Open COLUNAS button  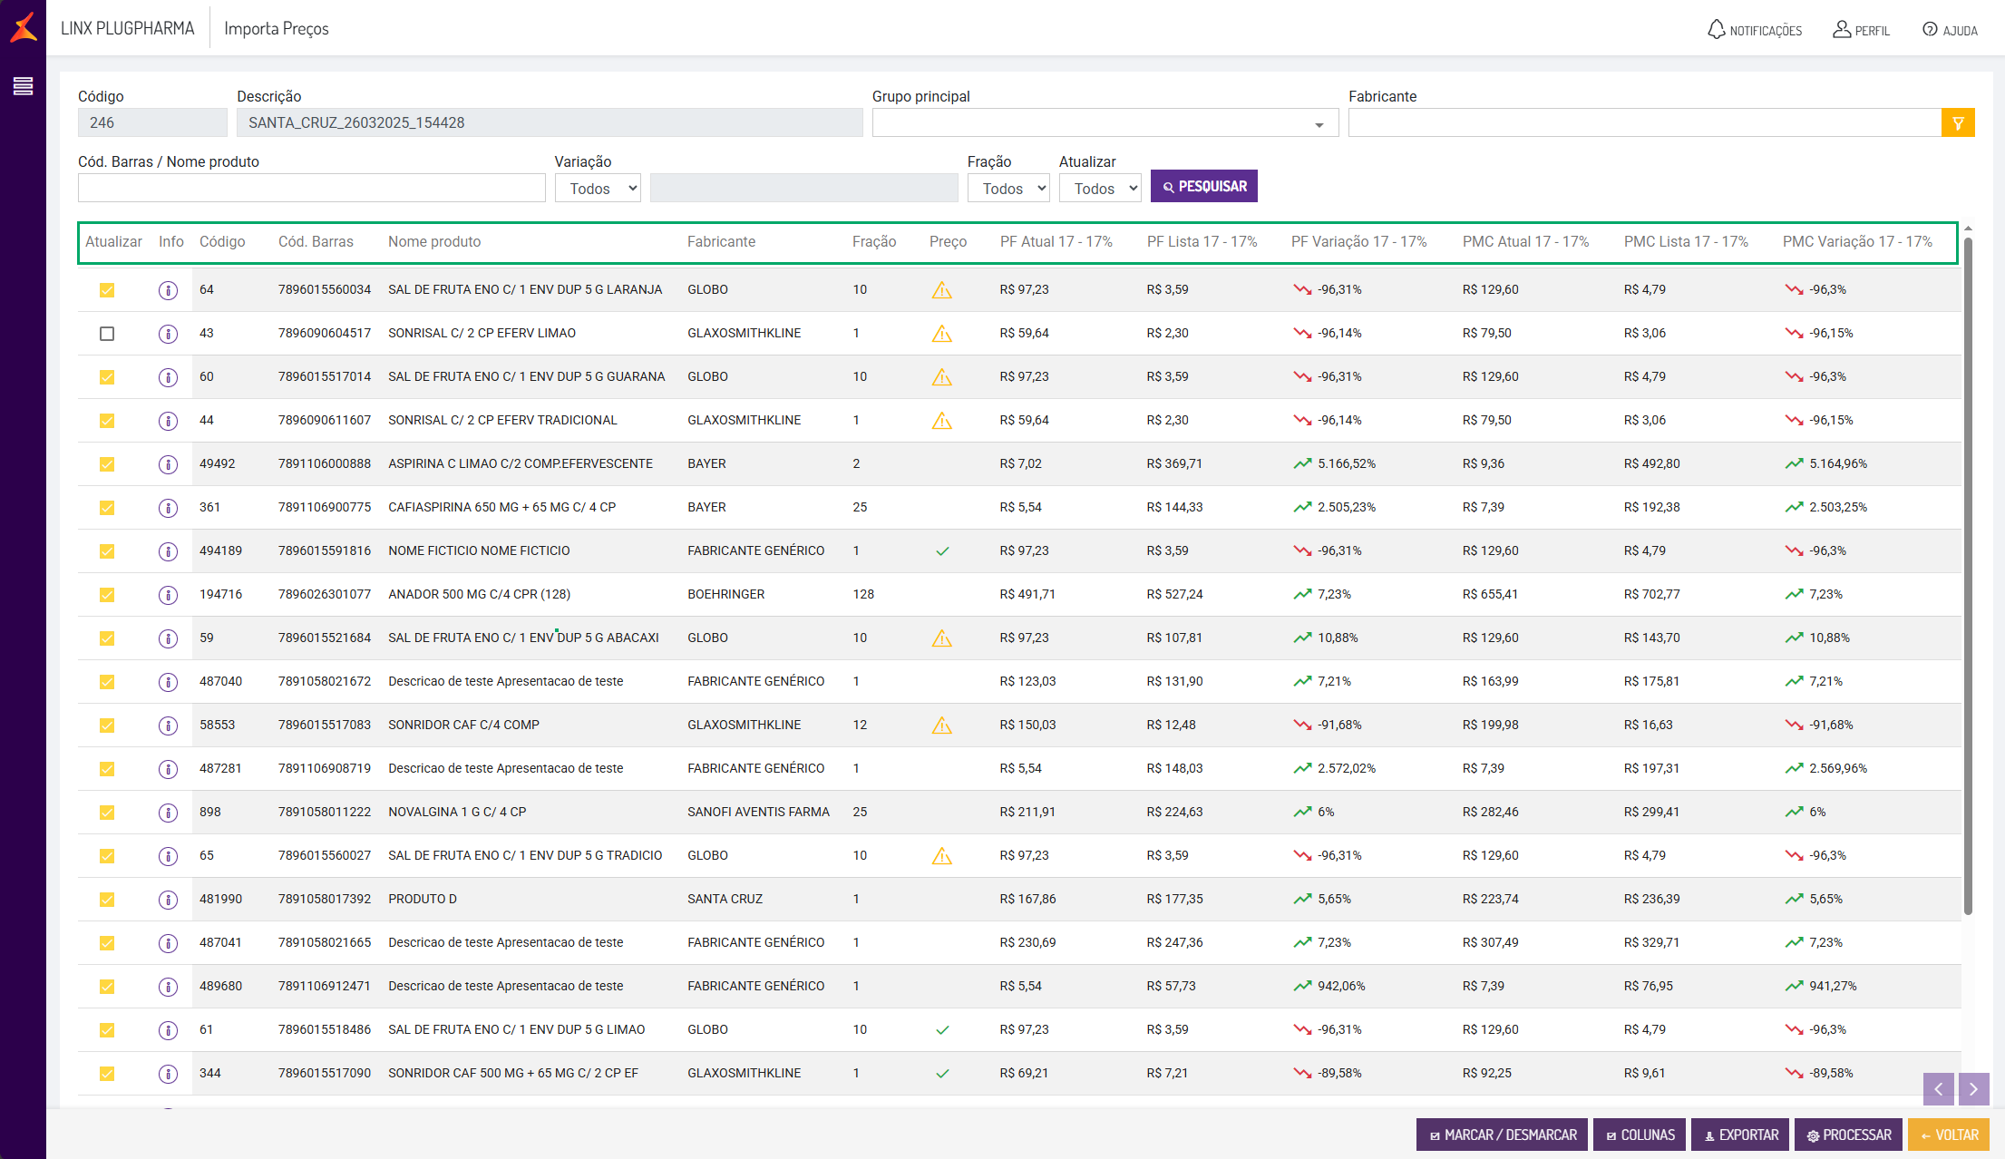(x=1640, y=1135)
